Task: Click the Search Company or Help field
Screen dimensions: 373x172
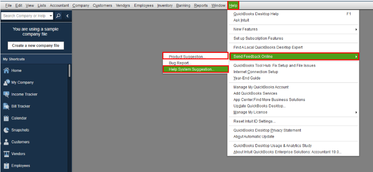Action: 25,16
